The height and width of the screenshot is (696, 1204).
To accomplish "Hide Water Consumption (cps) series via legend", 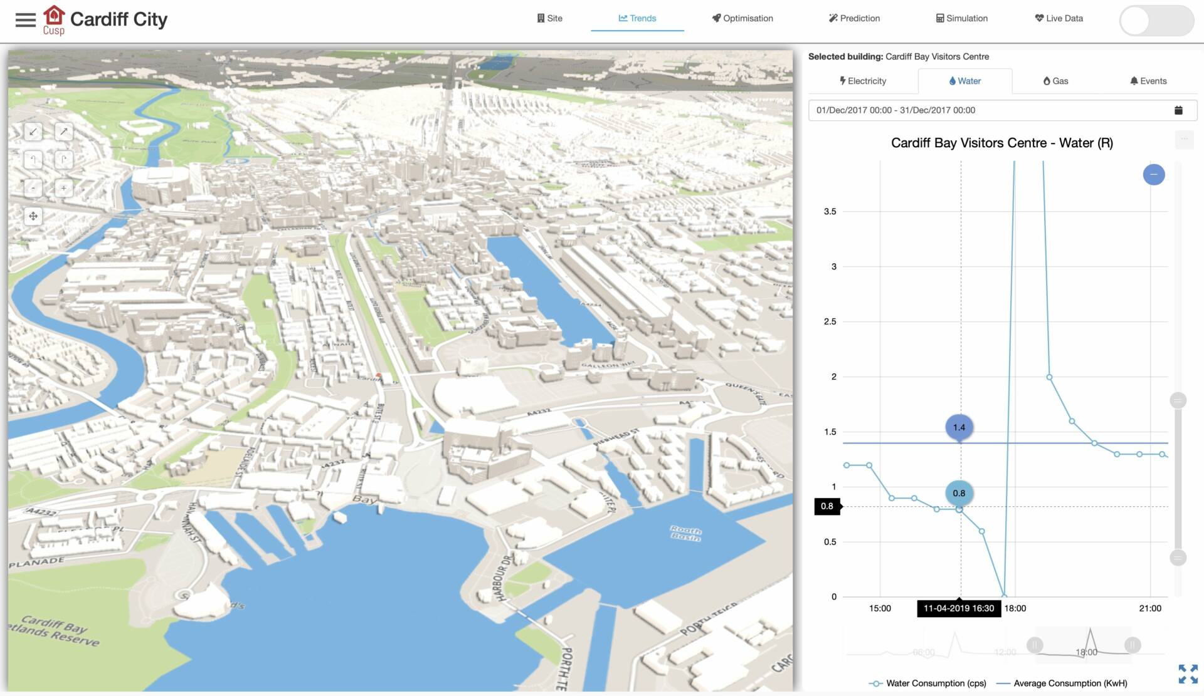I will (x=928, y=683).
